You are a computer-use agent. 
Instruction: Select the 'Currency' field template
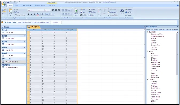pyautogui.click(x=154, y=43)
